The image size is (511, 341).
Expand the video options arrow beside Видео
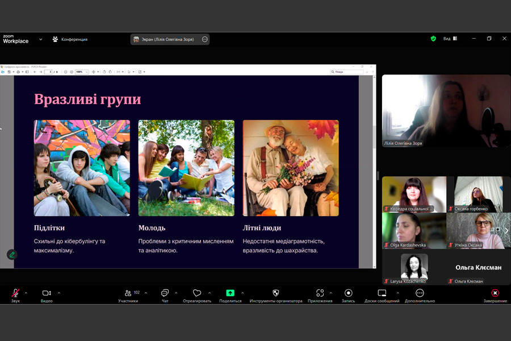coord(59,293)
